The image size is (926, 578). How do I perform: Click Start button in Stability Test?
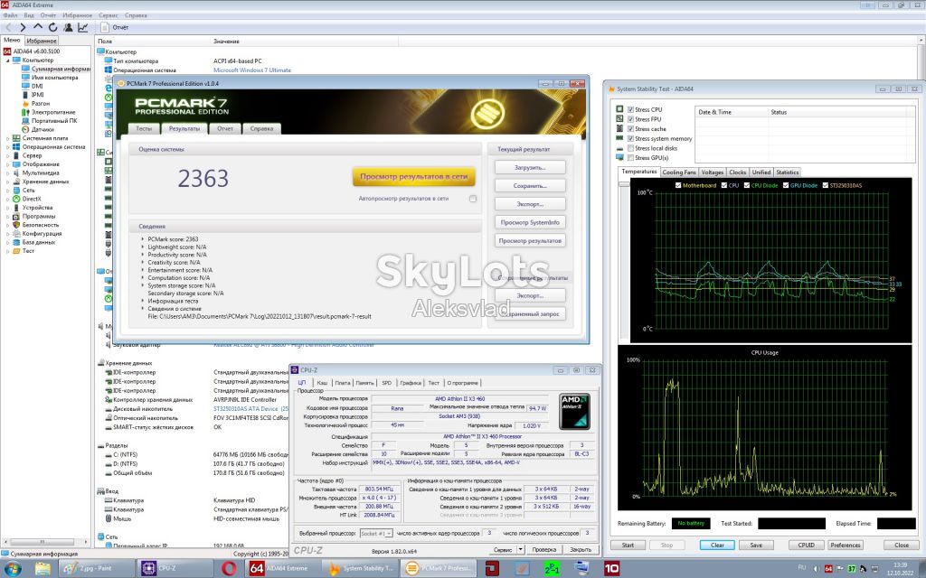(628, 545)
